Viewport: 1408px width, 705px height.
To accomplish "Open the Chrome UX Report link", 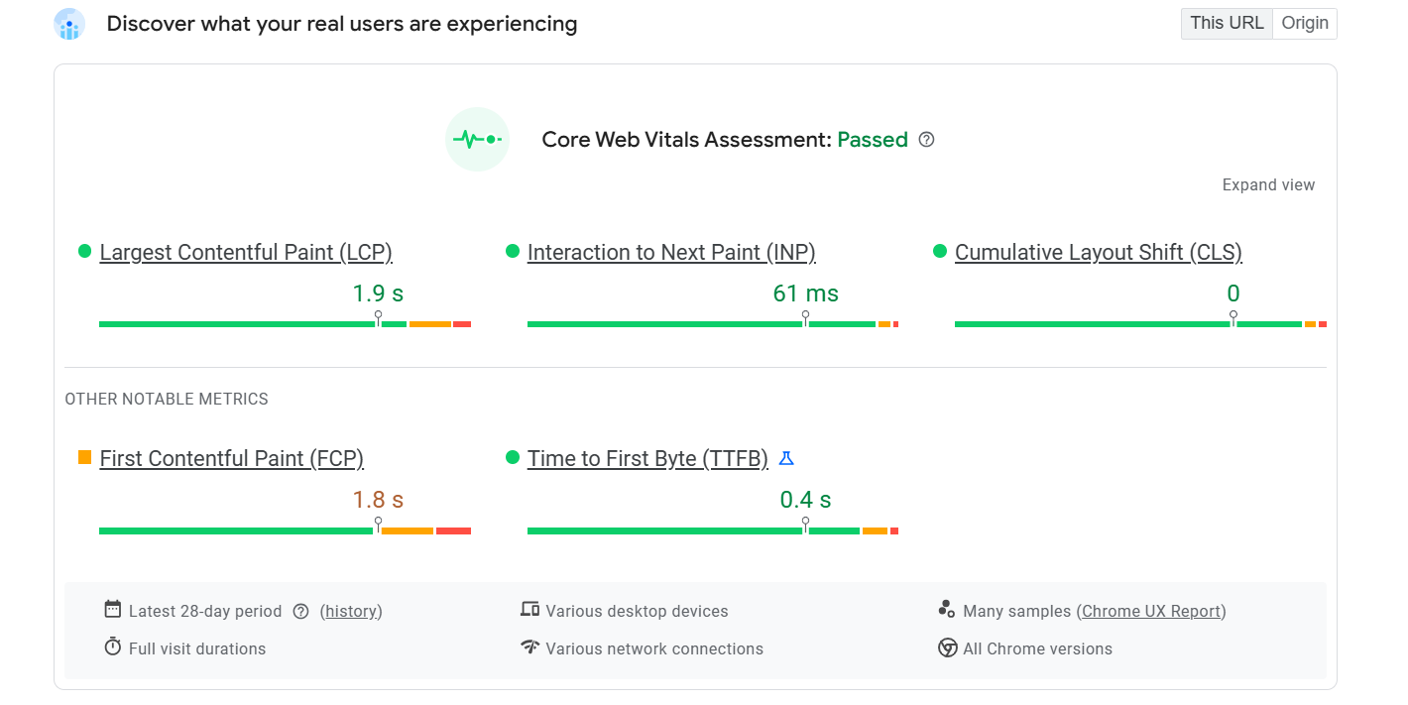I will pyautogui.click(x=1151, y=612).
